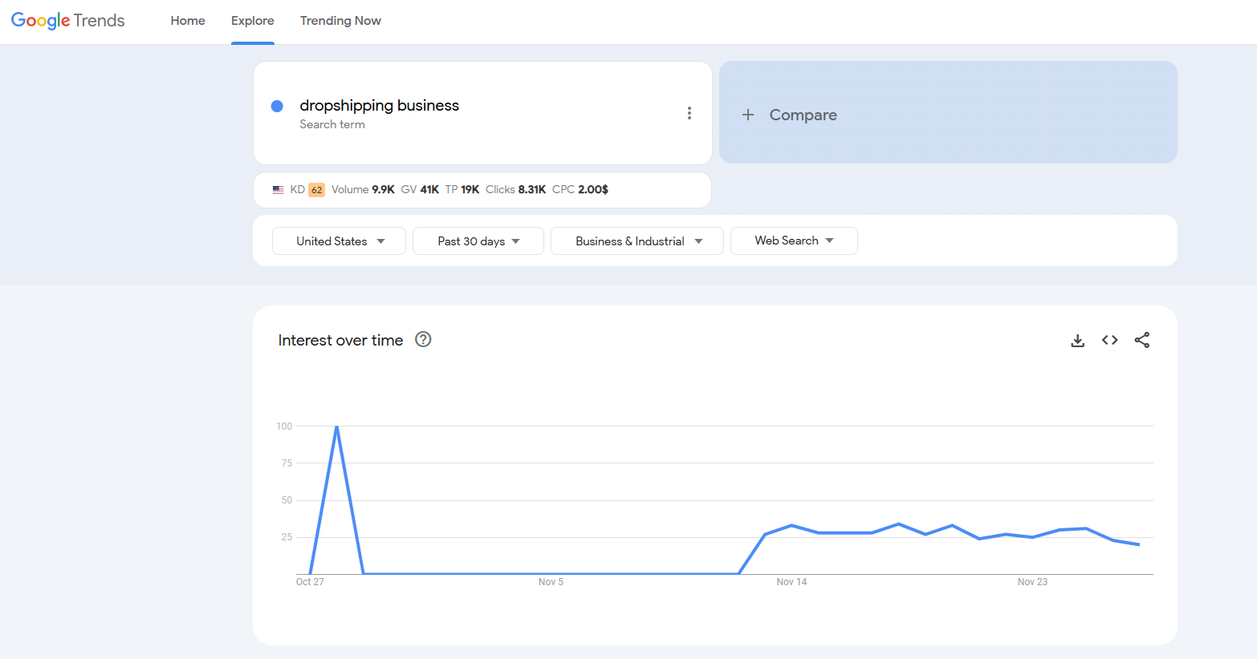This screenshot has width=1257, height=659.
Task: Click the plus icon in Compare
Action: (x=748, y=115)
